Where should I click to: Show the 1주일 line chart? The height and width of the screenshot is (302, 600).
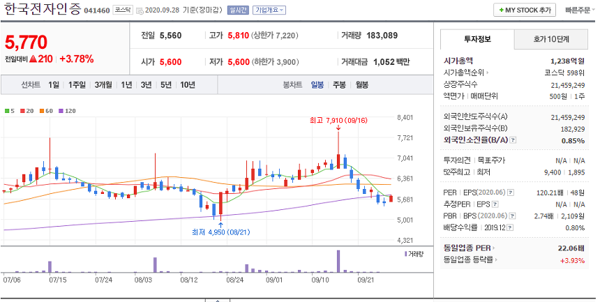(77, 84)
